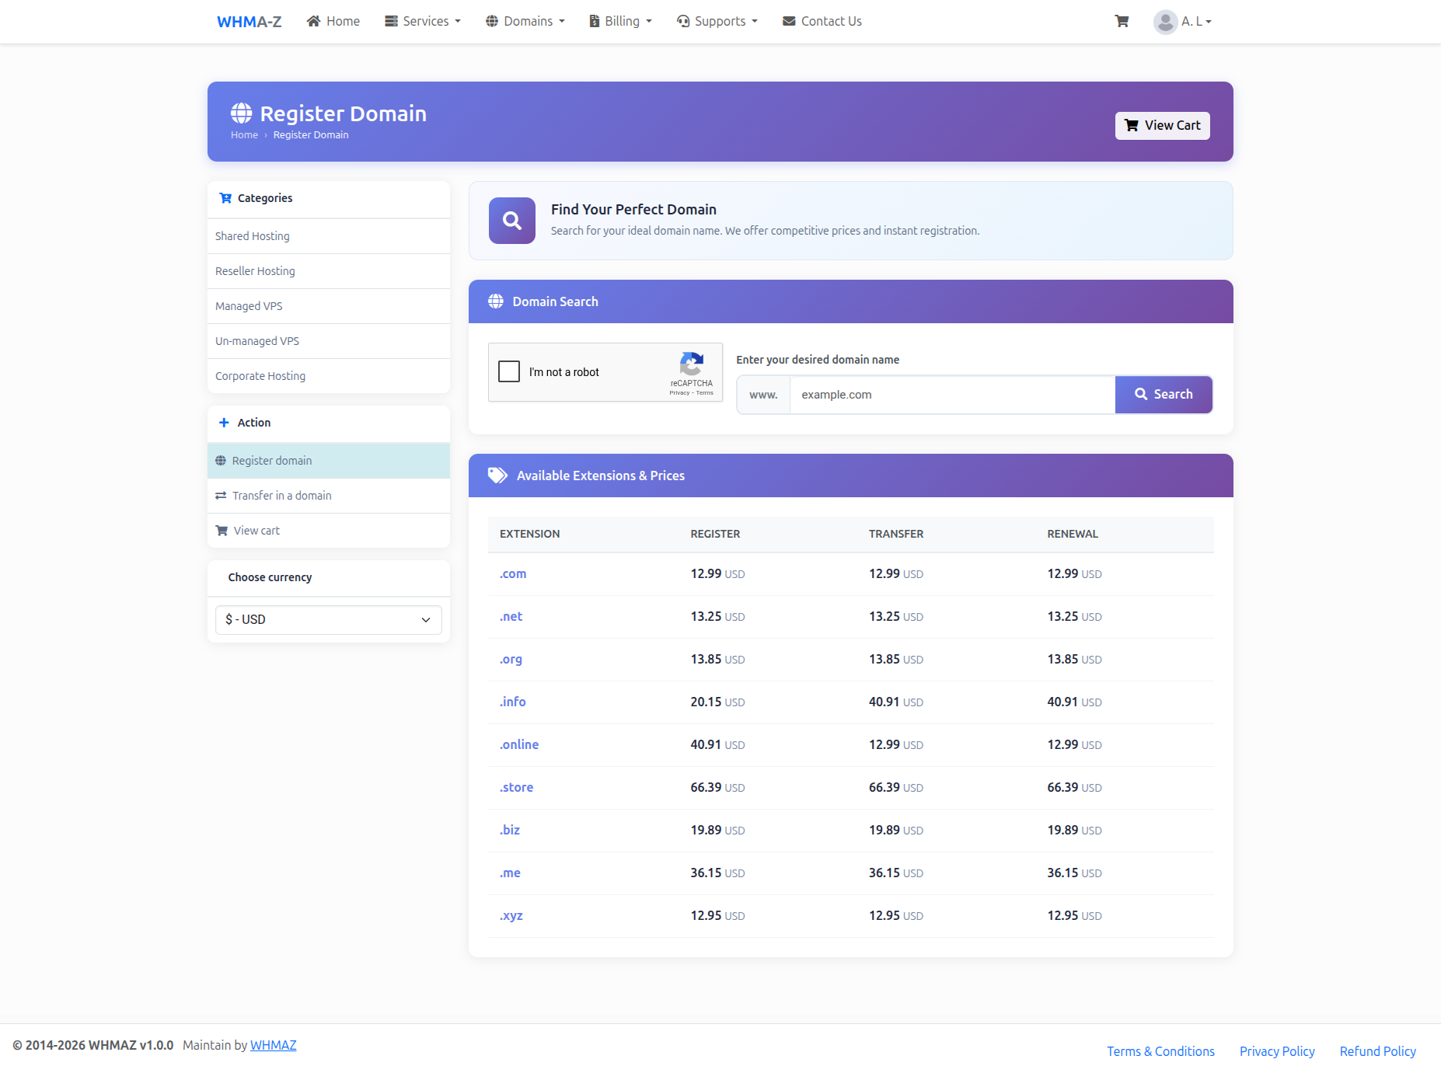Select the .xyz extension link
The width and height of the screenshot is (1441, 1080).
point(511,915)
